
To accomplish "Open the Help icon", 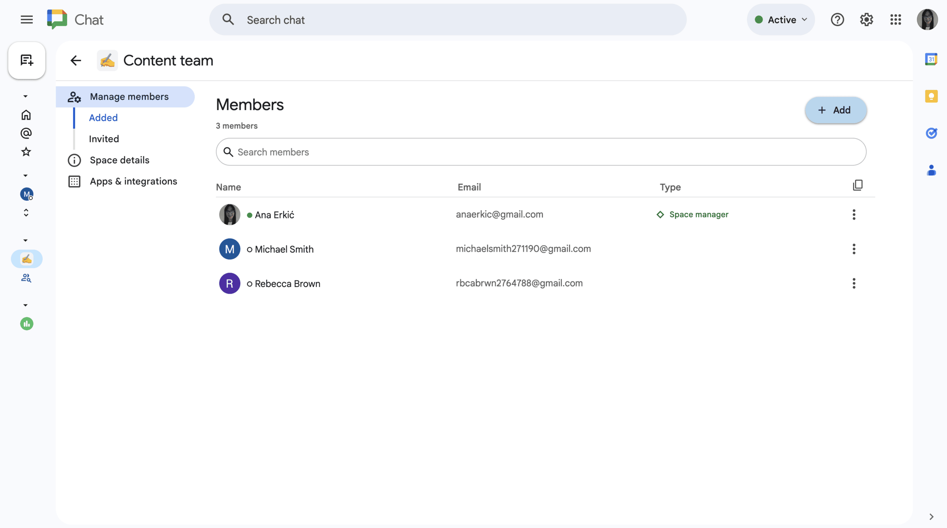I will 837,19.
